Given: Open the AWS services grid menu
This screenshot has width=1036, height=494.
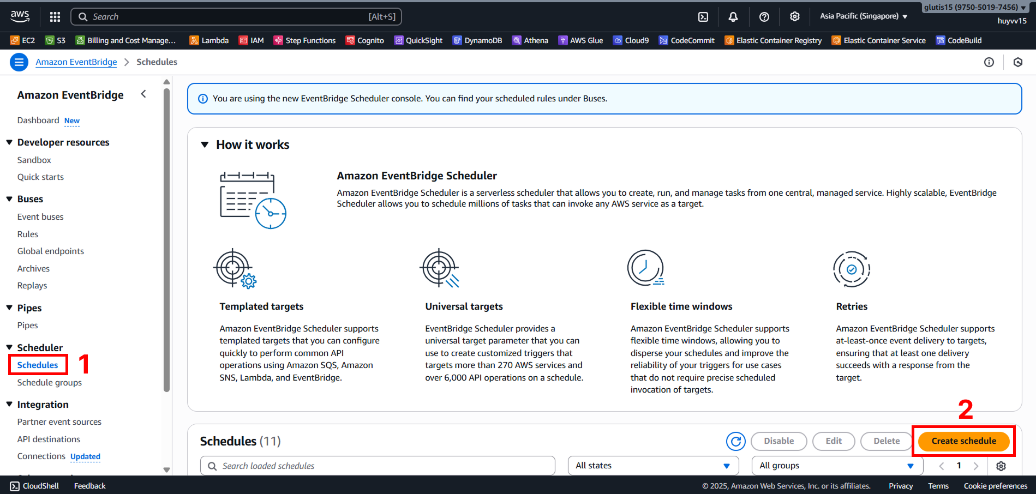Looking at the screenshot, I should (x=55, y=17).
